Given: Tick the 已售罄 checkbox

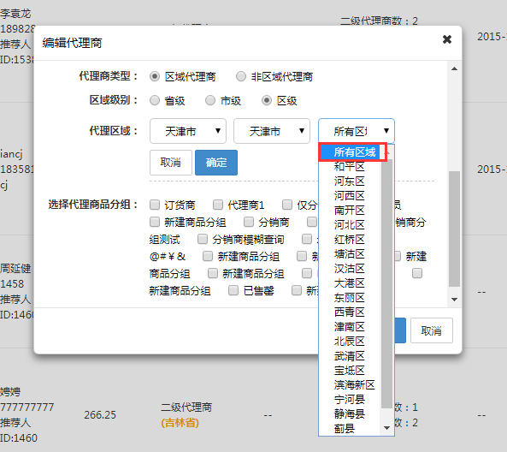Looking at the screenshot, I should pyautogui.click(x=233, y=290).
